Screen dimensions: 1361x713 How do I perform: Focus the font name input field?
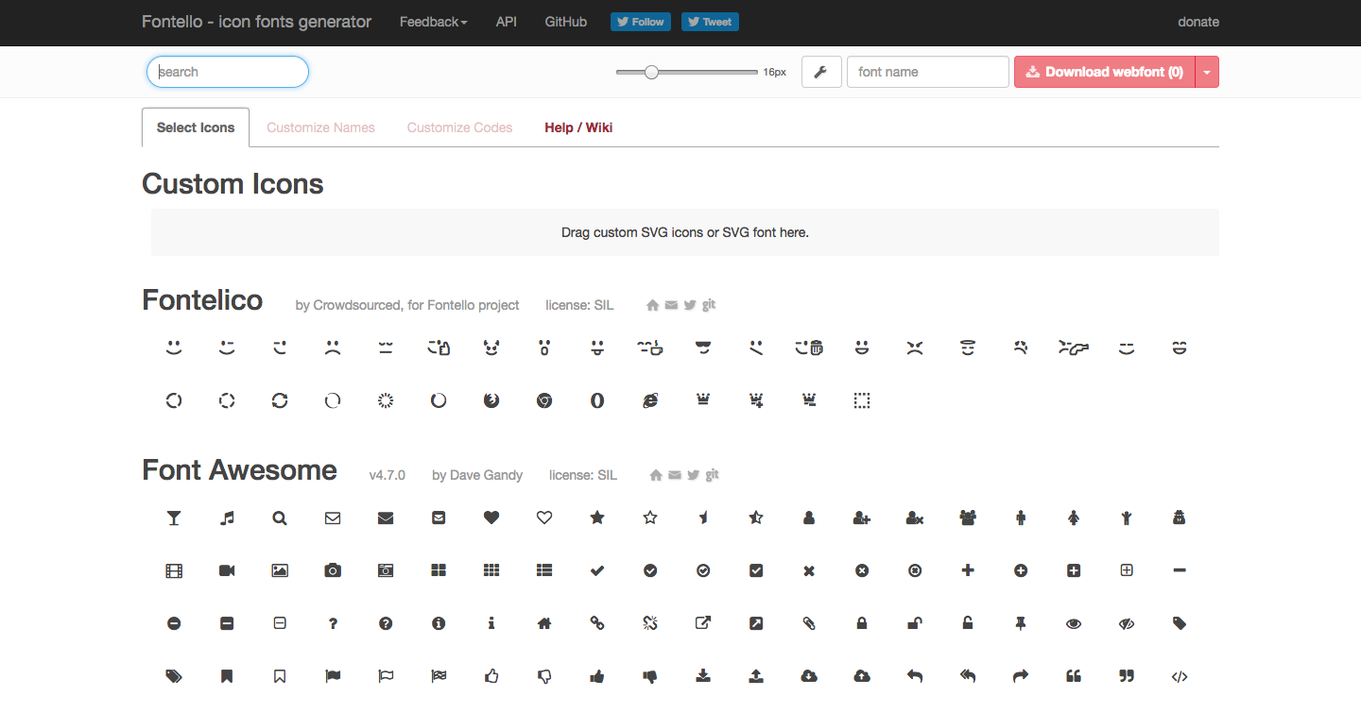(x=928, y=72)
